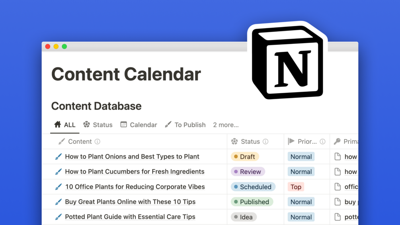Click the flower icon in Status column header
Viewport: 400px width, 225px height.
click(234, 141)
